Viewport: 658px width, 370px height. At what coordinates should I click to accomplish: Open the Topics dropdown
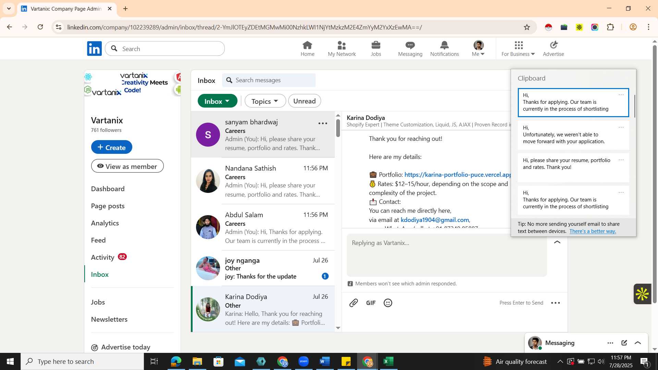pos(265,101)
